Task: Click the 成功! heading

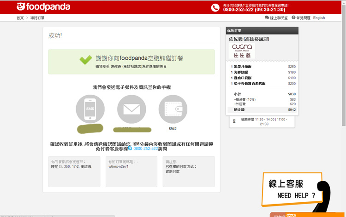Action: click(x=55, y=35)
